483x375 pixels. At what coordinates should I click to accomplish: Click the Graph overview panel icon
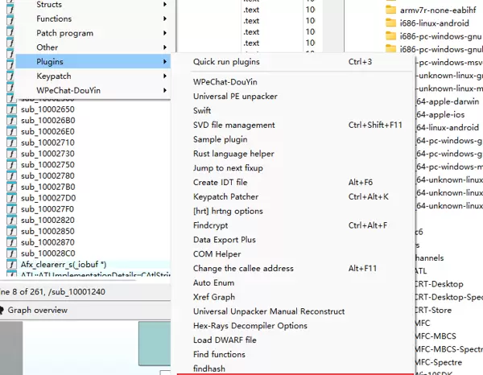2,310
